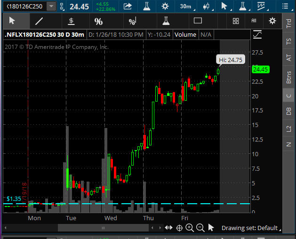Image resolution: width=296 pixels, height=239 pixels.
Task: Click the horizontal scrollbar thumb
Action: click(x=103, y=228)
